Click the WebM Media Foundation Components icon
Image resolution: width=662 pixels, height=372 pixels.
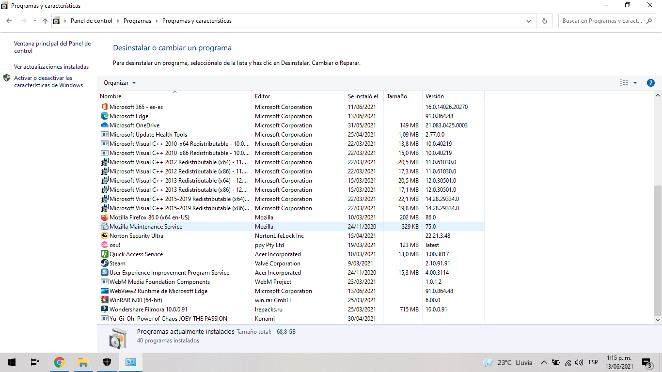click(104, 282)
